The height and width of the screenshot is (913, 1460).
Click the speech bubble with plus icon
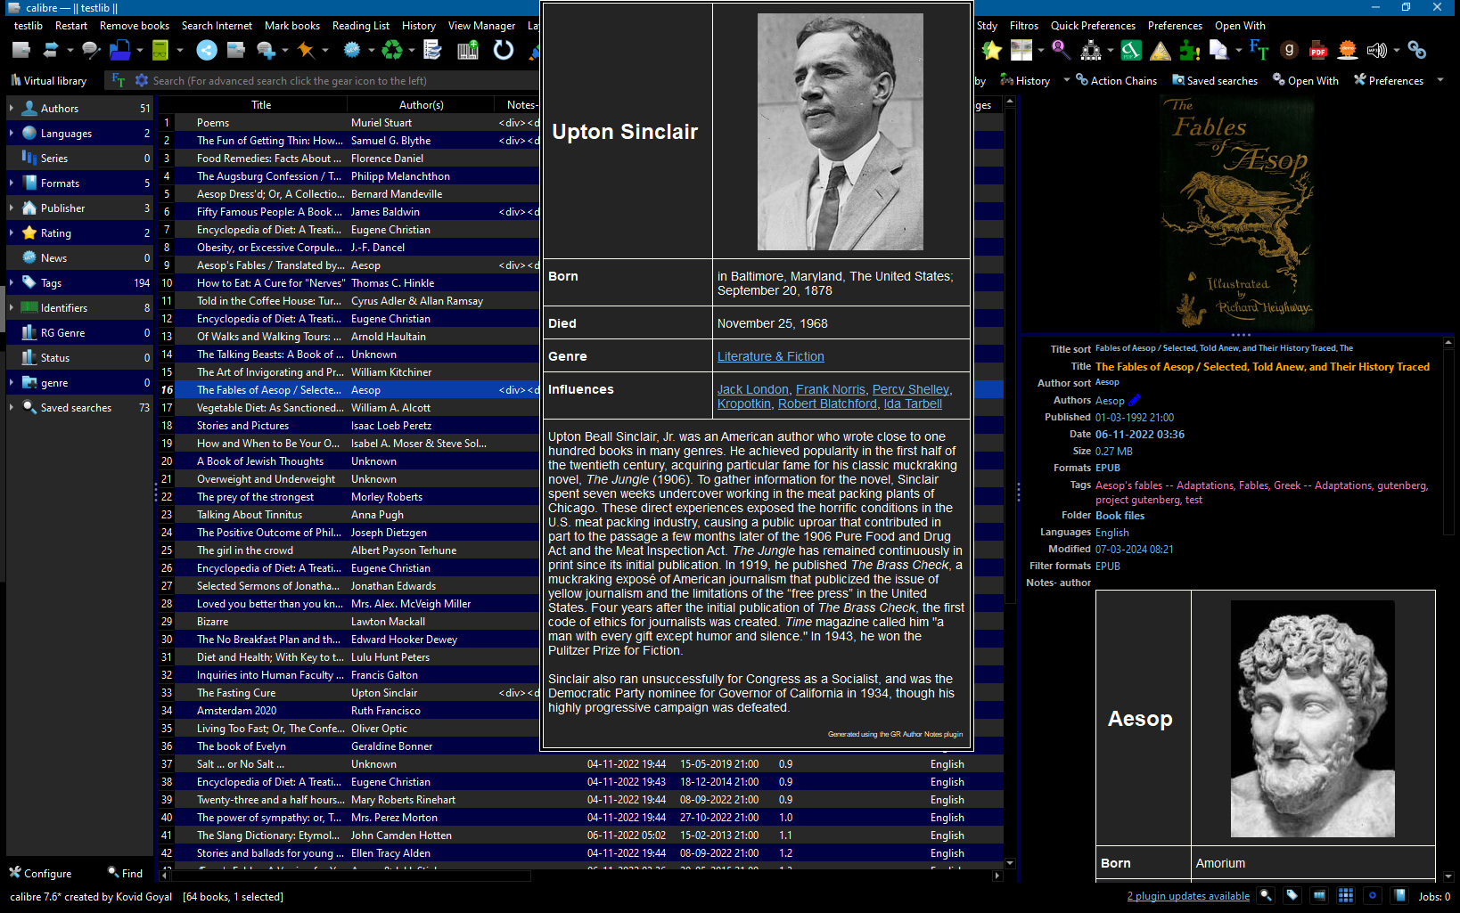[266, 51]
